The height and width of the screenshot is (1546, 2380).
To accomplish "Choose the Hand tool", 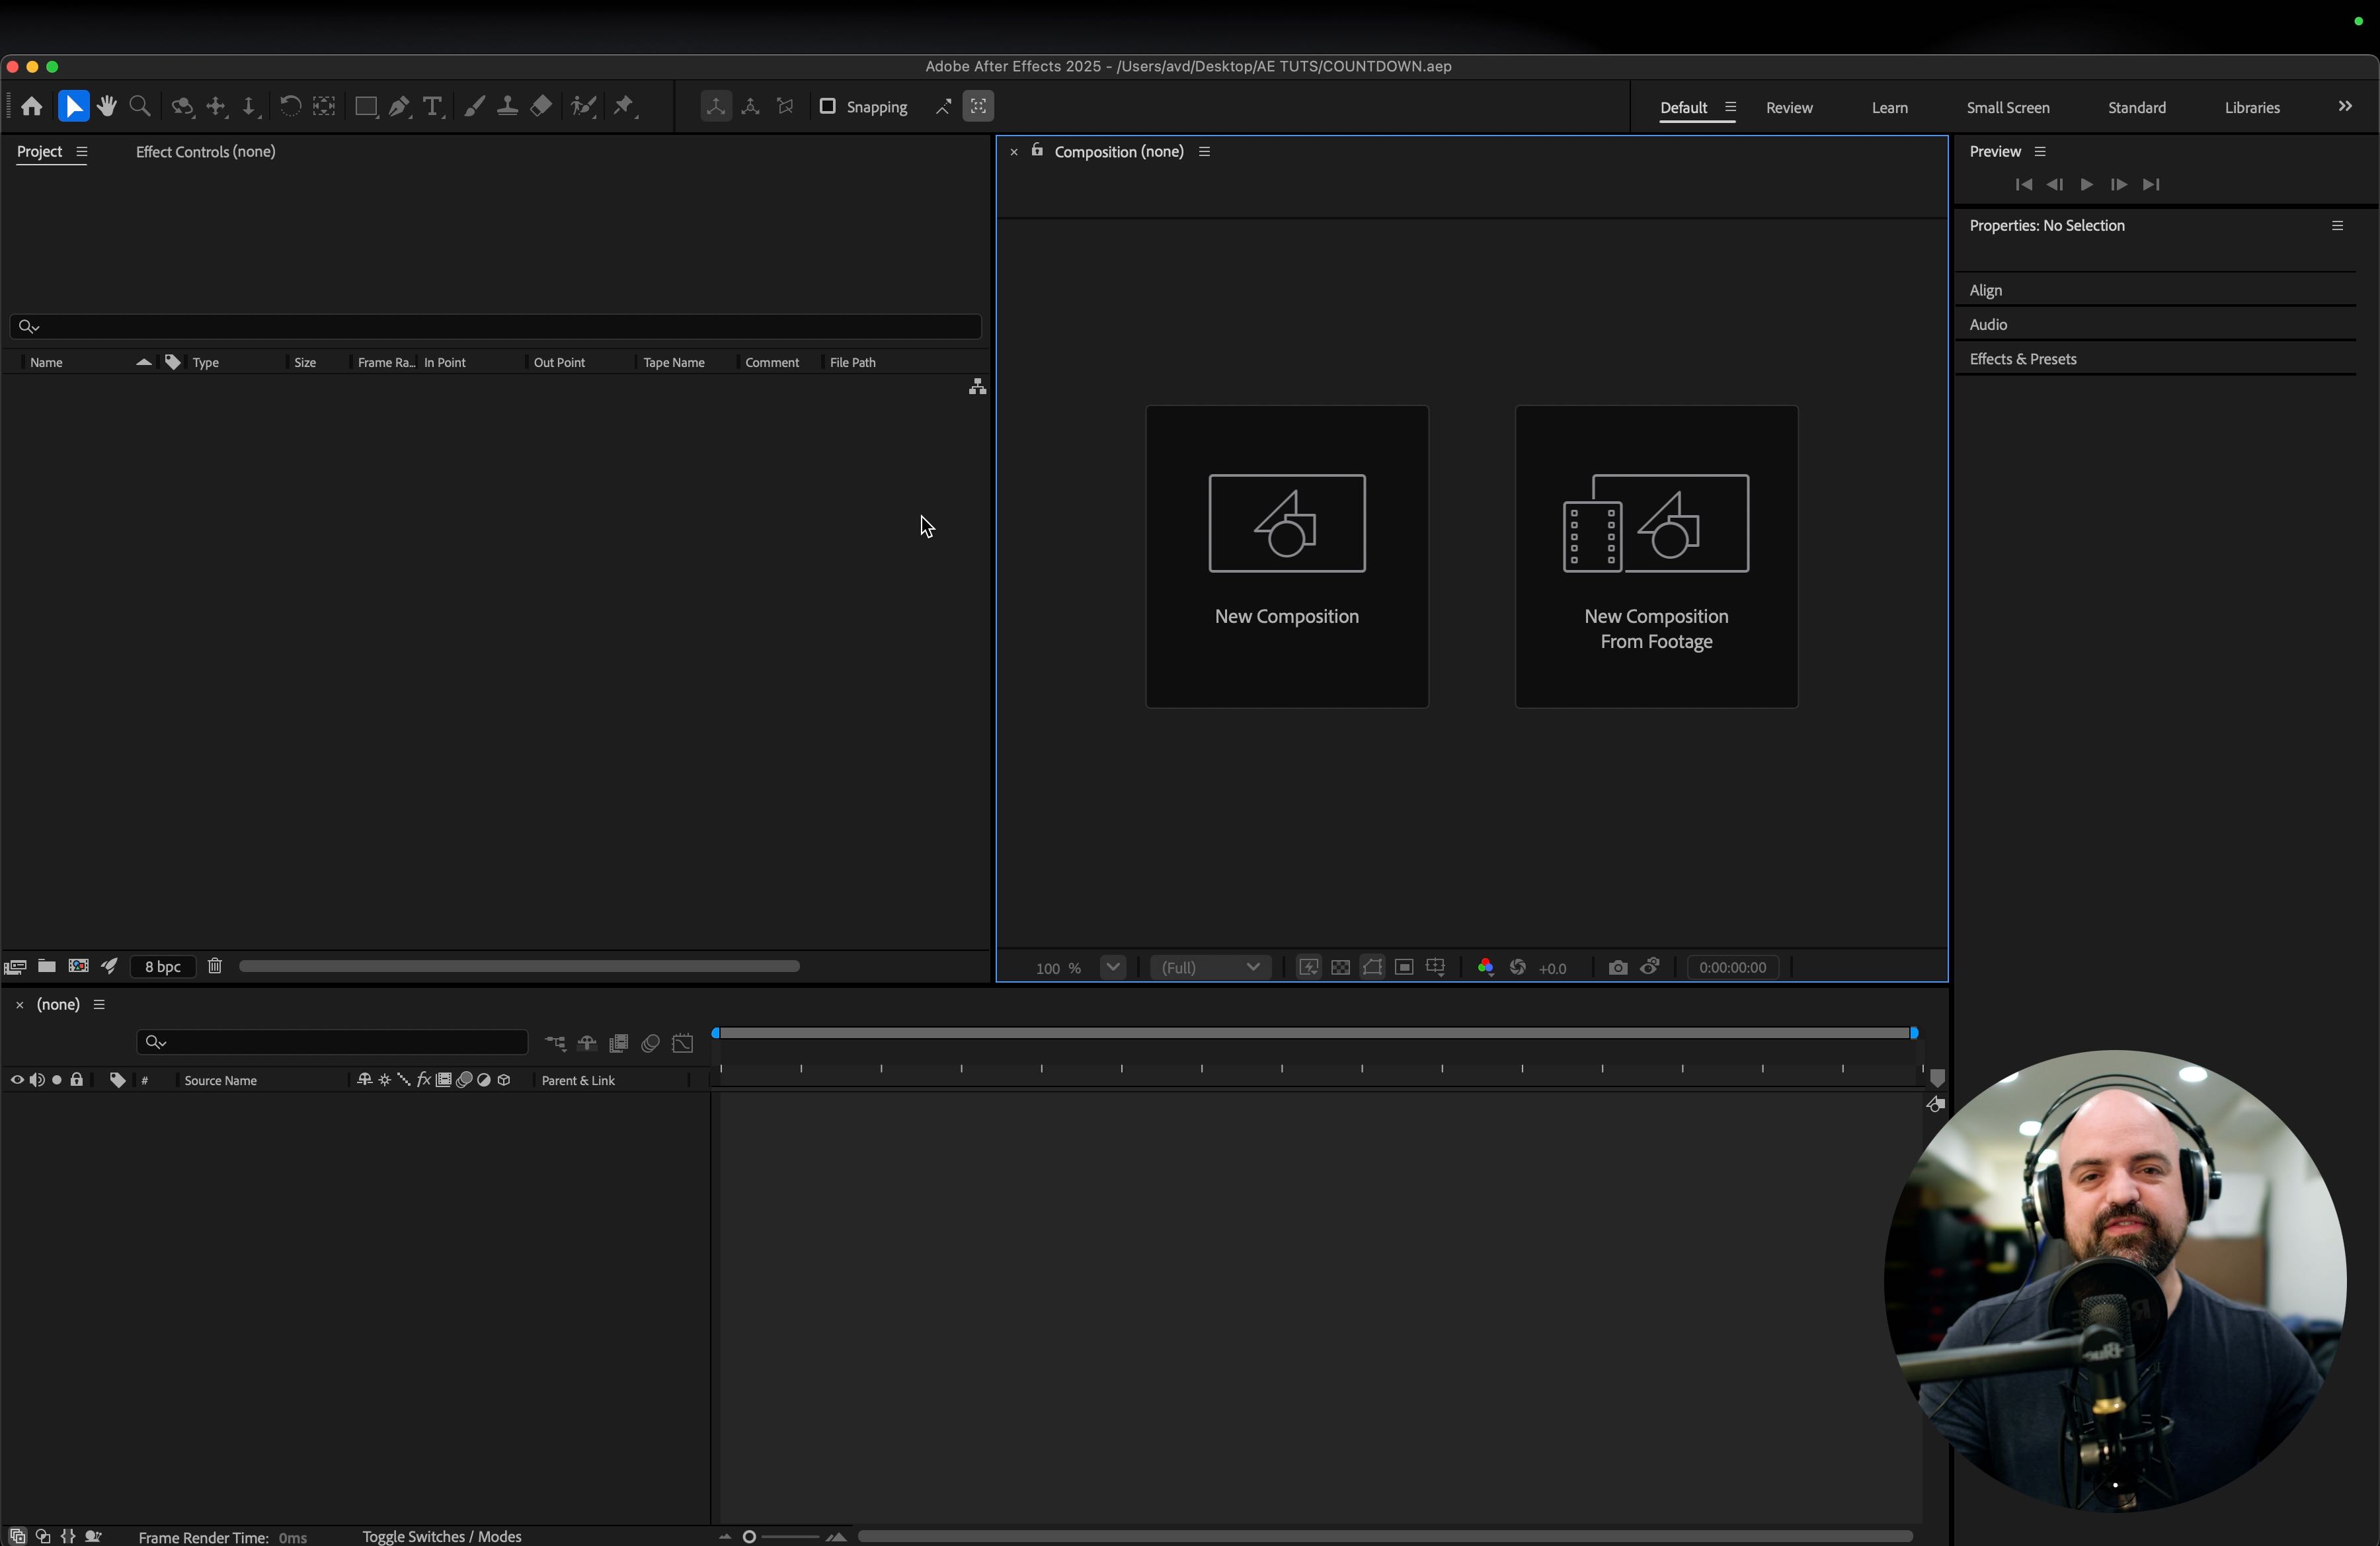I will click(x=107, y=107).
